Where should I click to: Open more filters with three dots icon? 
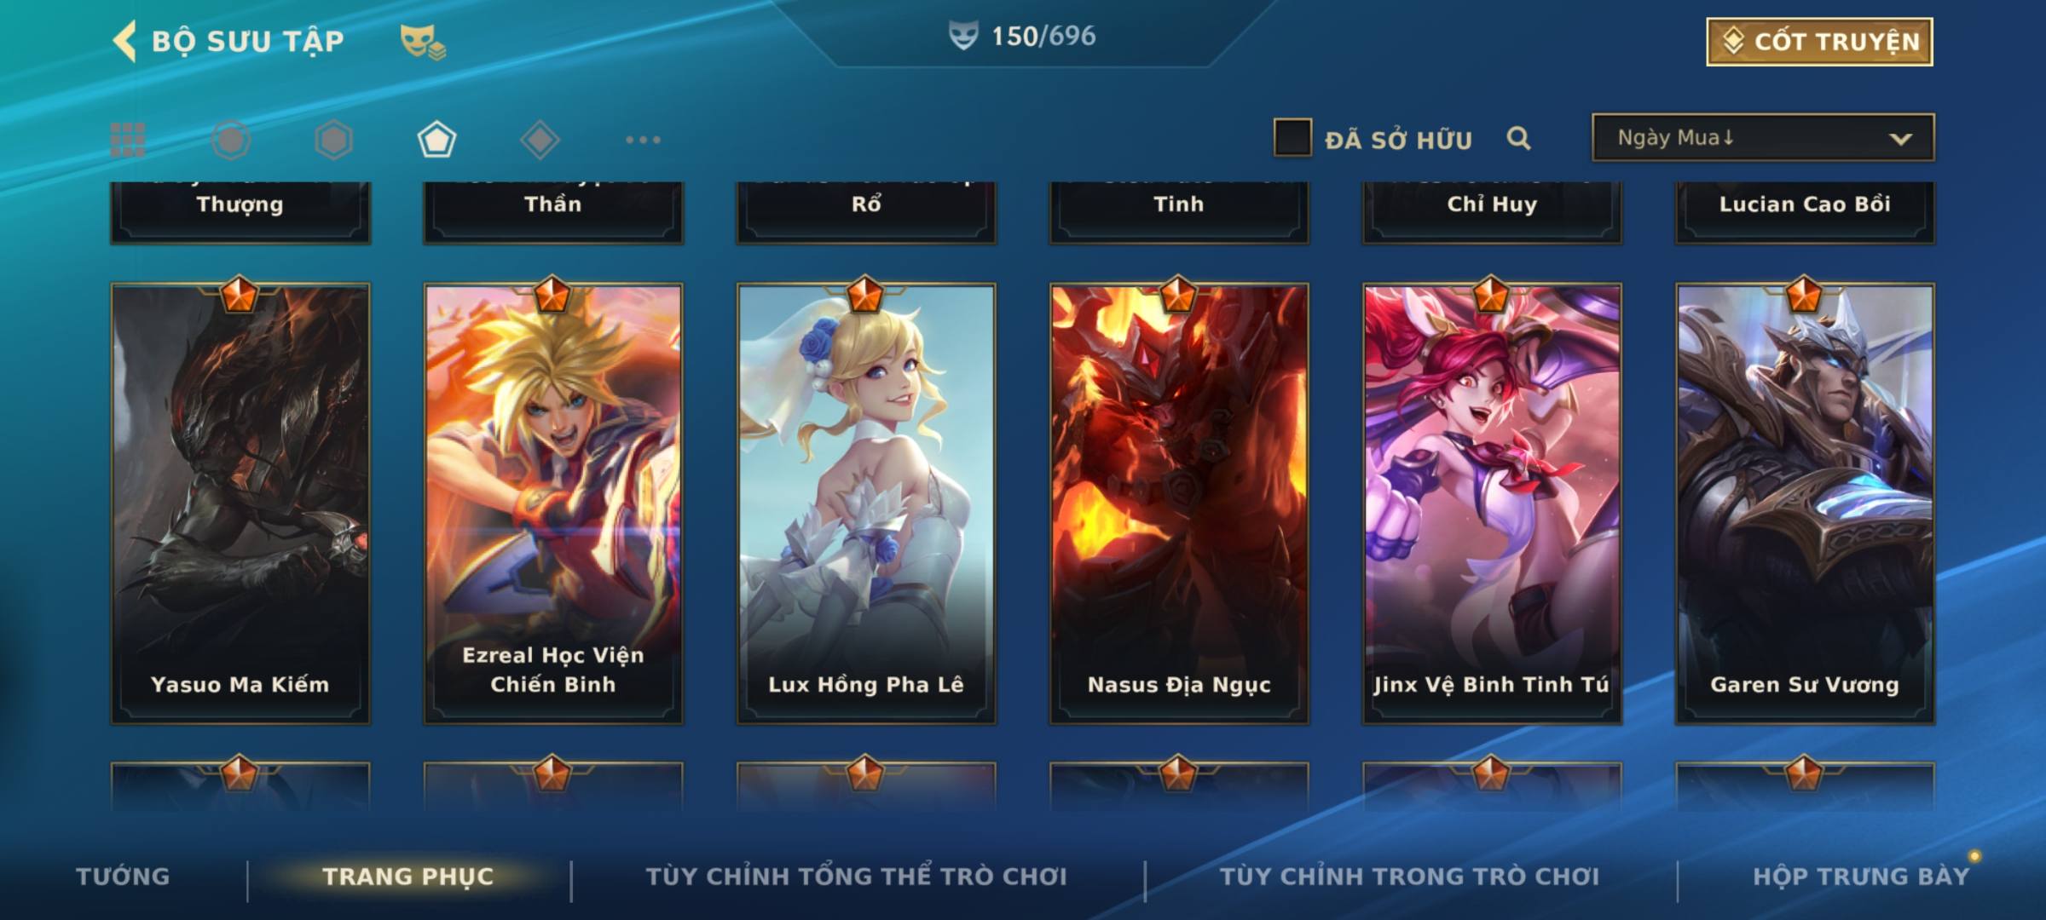pyautogui.click(x=643, y=140)
